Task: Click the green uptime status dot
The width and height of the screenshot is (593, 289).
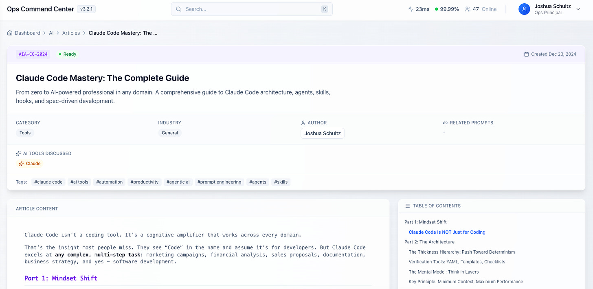Action: pos(437,9)
